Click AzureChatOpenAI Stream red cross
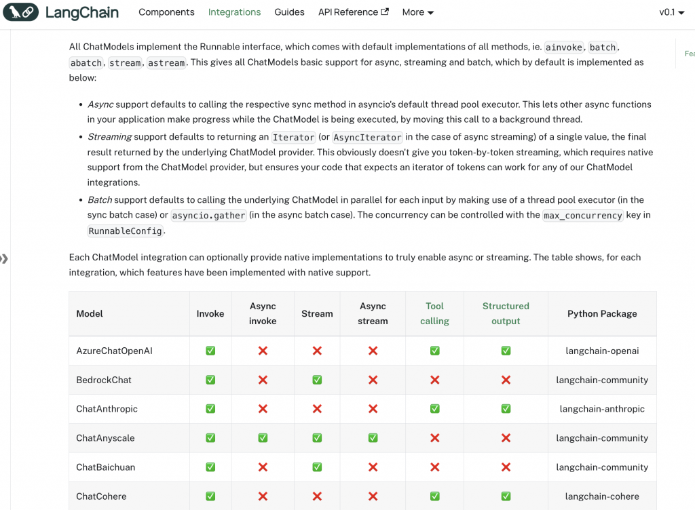 pyautogui.click(x=317, y=351)
